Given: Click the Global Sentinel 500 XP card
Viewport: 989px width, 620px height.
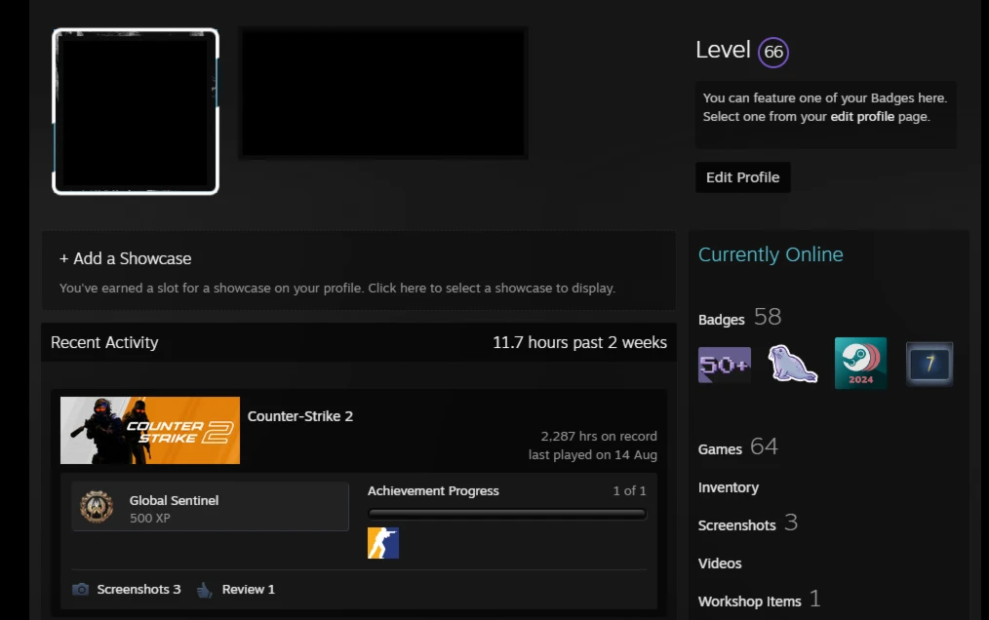Looking at the screenshot, I should (210, 507).
